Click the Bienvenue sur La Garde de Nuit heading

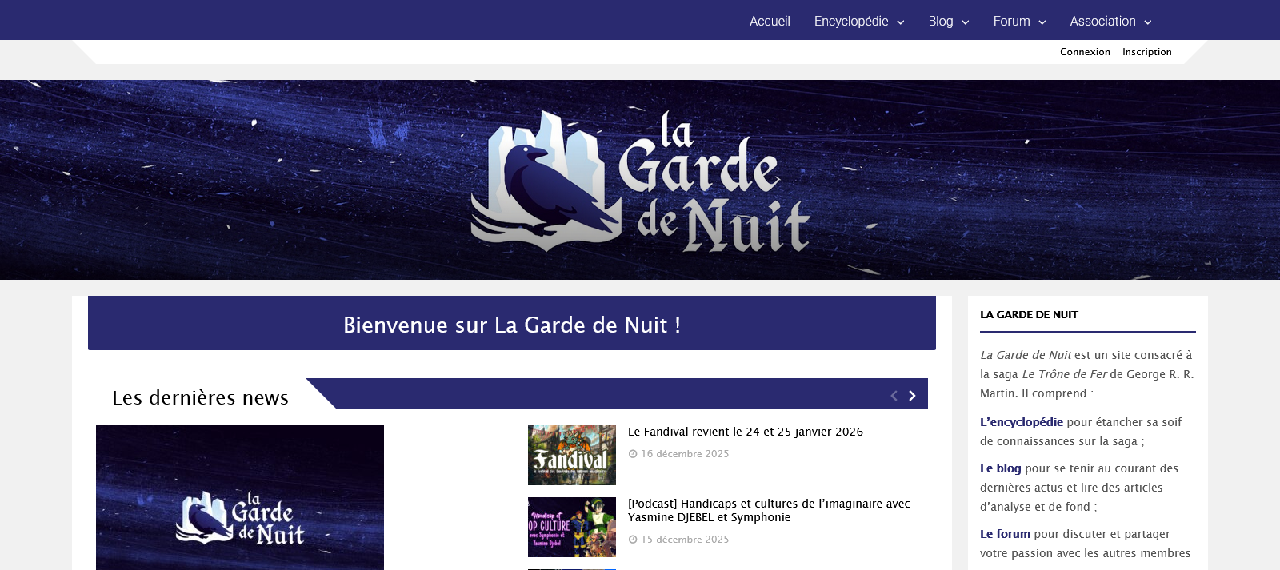point(512,325)
